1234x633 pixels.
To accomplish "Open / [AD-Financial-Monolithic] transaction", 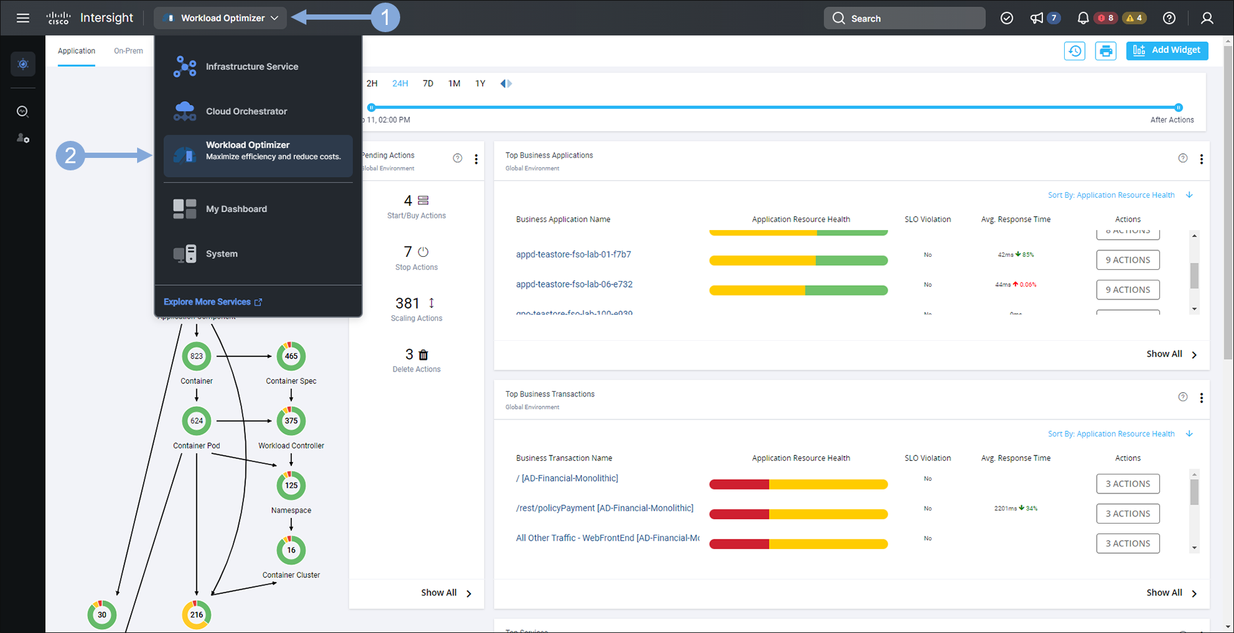I will click(567, 478).
